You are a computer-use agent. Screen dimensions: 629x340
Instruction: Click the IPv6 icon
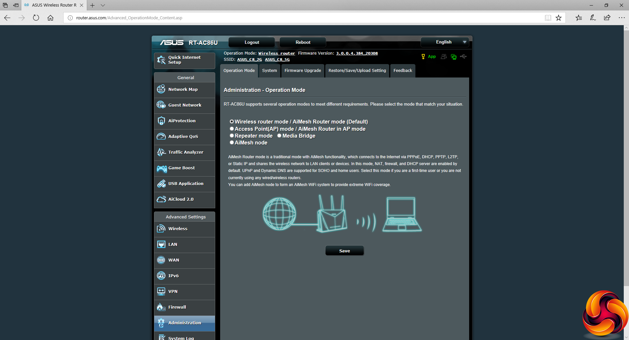[x=161, y=276]
